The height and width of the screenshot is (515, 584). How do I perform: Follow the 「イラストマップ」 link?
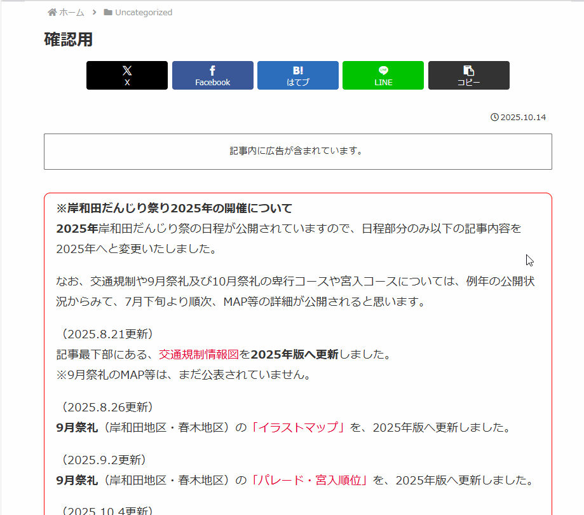point(298,427)
